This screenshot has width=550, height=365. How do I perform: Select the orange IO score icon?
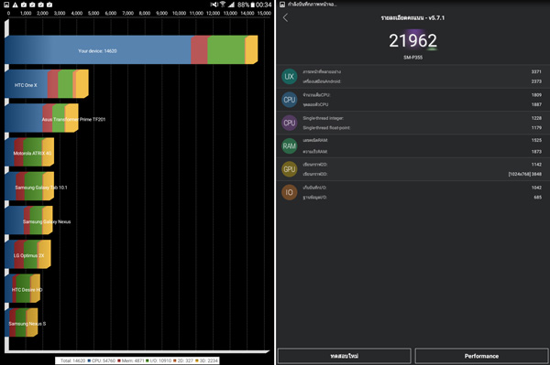point(290,192)
